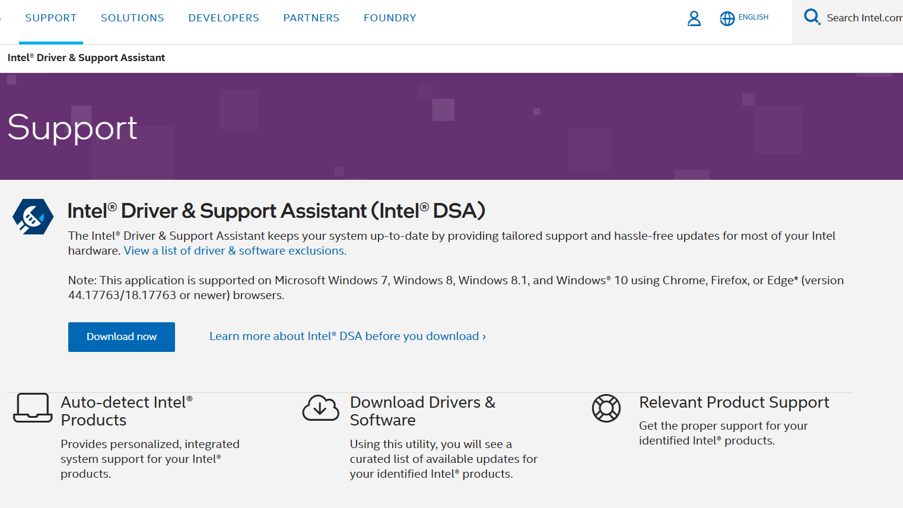Follow Learn more about Intel DSA link
The width and height of the screenshot is (903, 508).
[x=347, y=336]
